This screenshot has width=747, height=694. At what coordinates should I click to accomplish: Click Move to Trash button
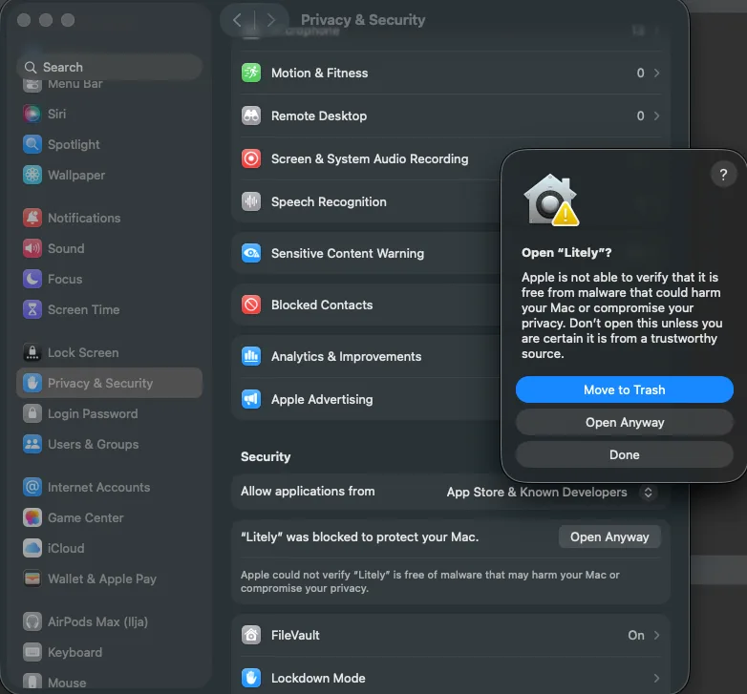[x=624, y=389]
